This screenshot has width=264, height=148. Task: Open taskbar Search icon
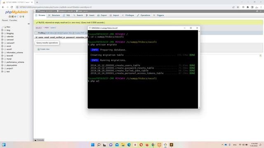pos(99,145)
